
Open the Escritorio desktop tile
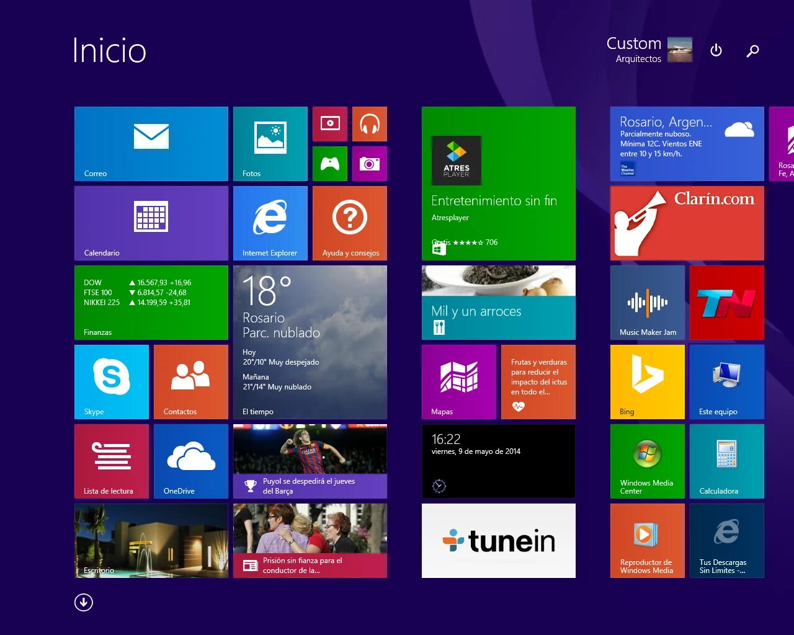point(151,541)
